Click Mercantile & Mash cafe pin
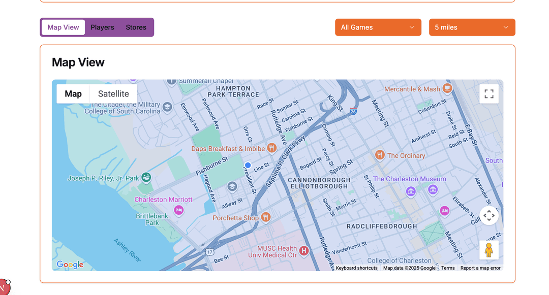The height and width of the screenshot is (295, 549). (447, 88)
